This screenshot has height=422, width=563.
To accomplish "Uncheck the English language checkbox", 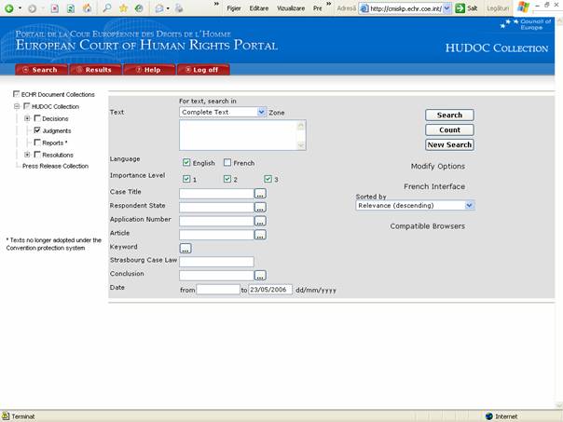I will click(x=186, y=162).
